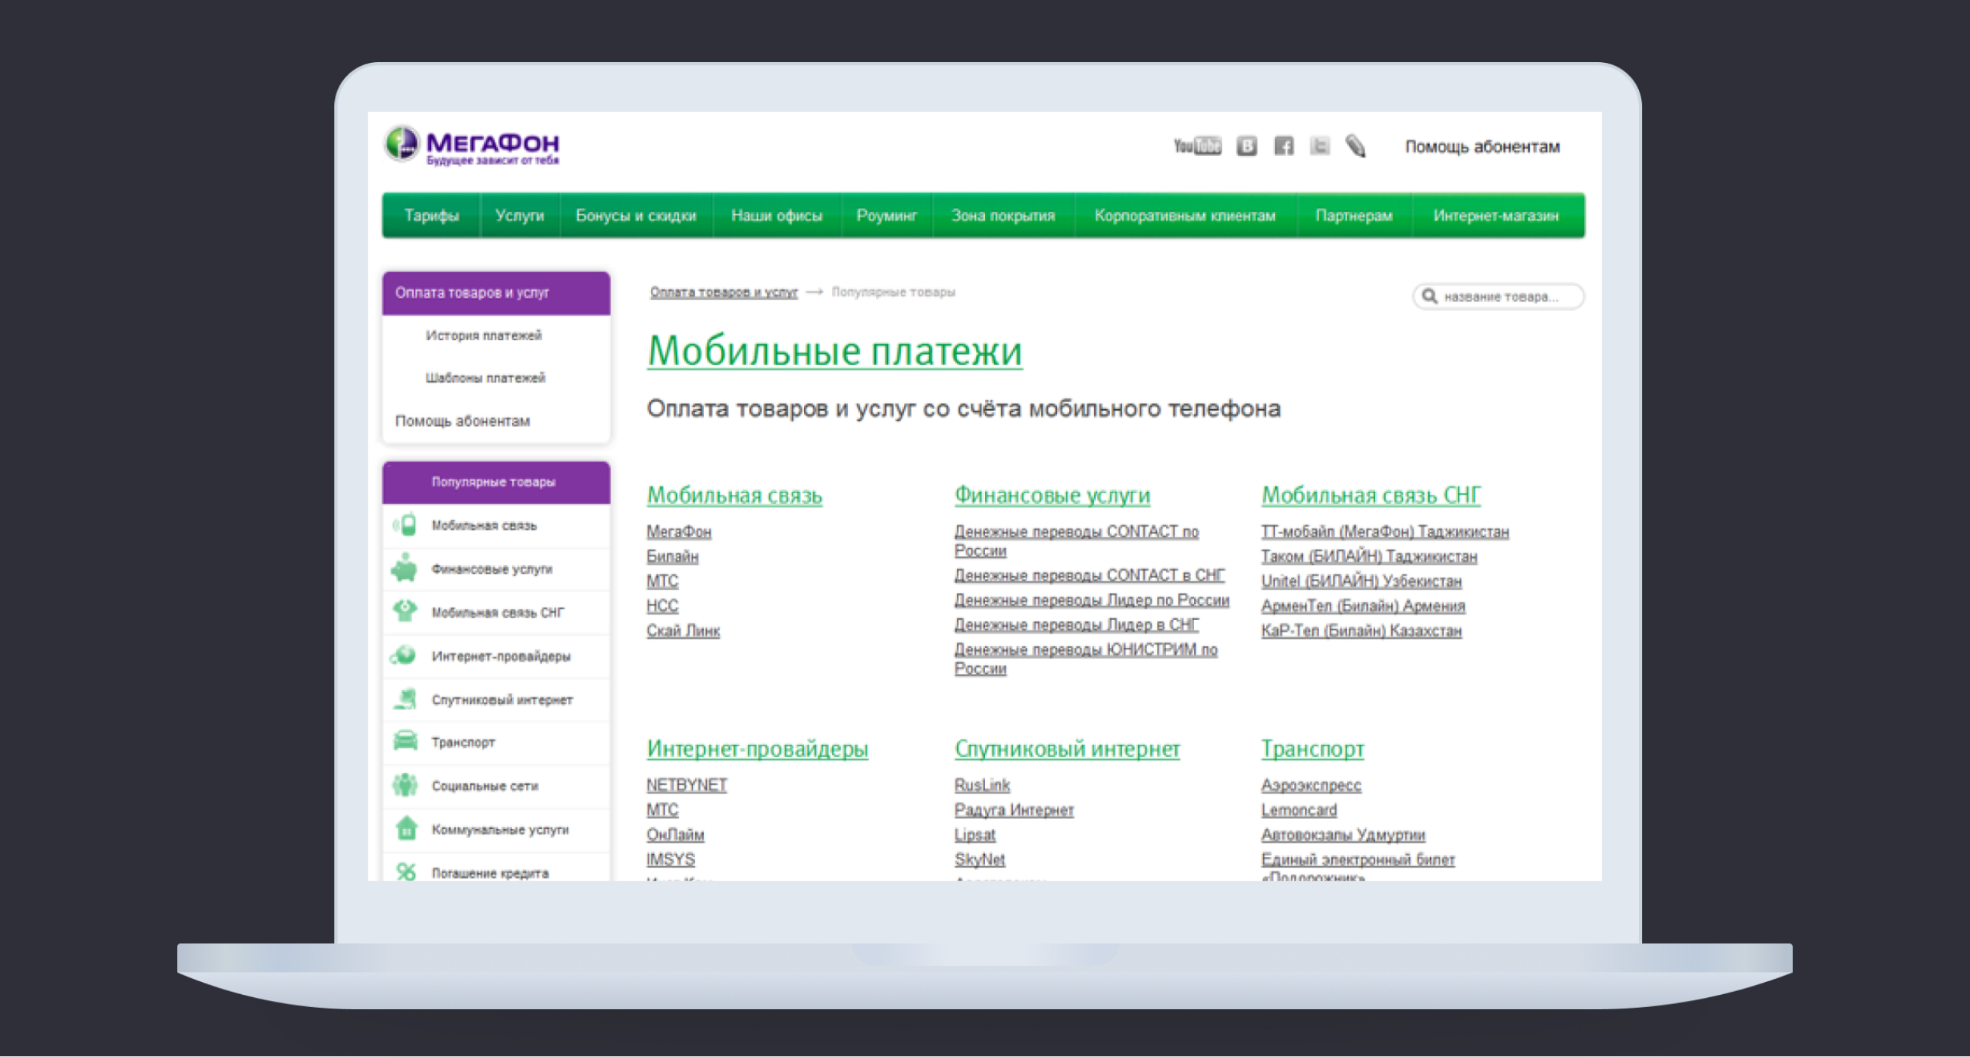Click the Оплата товаров и услуг breadcrumb link
This screenshot has height=1057, width=1970.
click(724, 292)
